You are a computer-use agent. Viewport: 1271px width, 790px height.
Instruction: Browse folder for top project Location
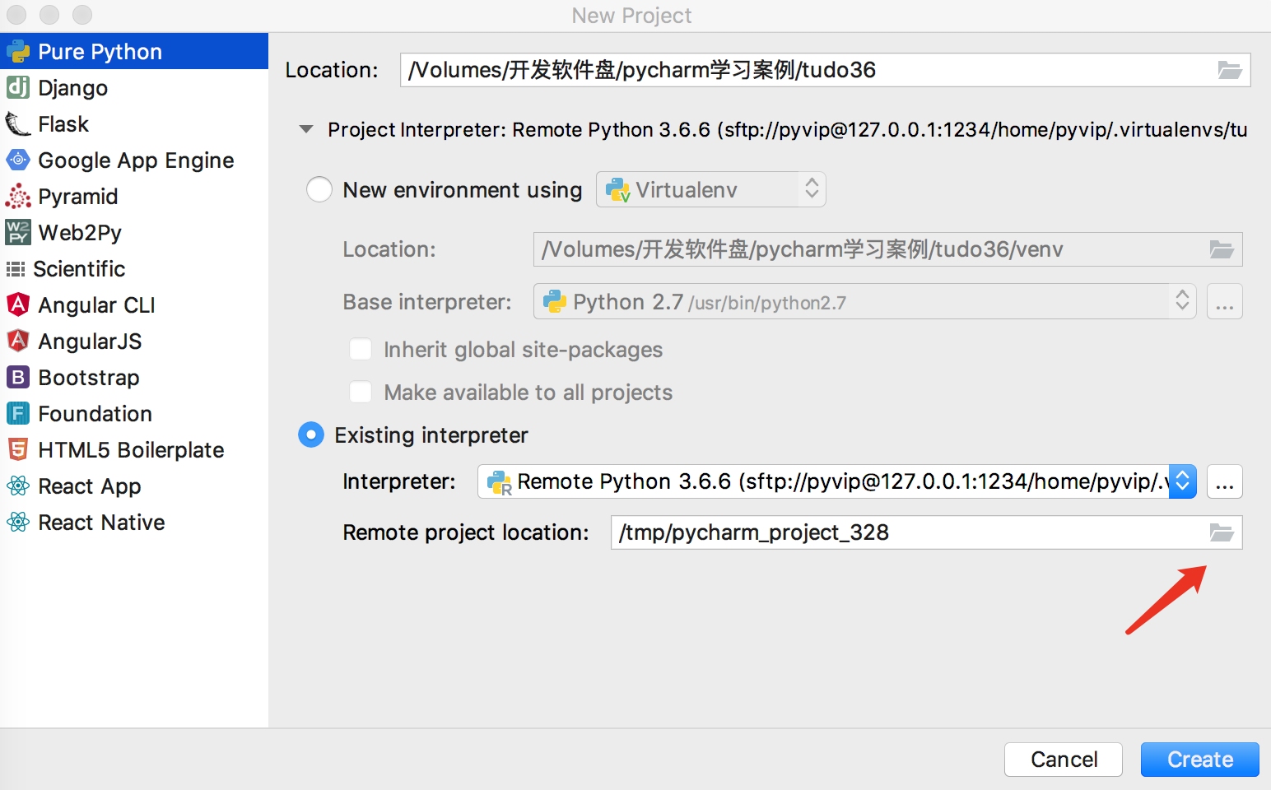[x=1230, y=70]
